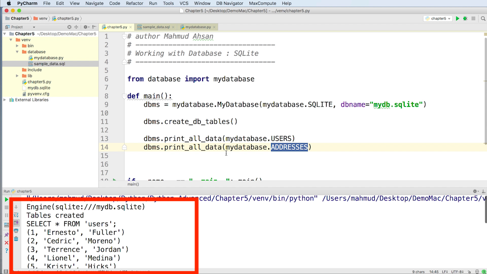The image size is (487, 274).
Task: Print console output with the printer icon
Action: point(16,231)
